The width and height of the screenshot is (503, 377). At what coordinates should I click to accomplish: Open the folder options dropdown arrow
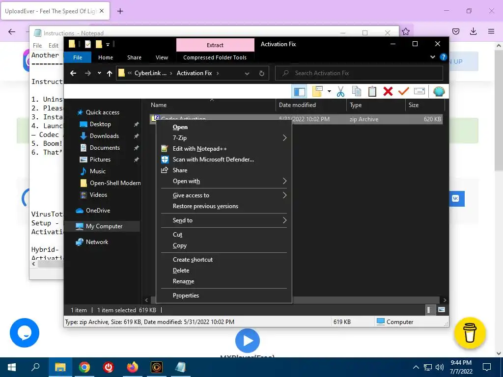coord(329,91)
